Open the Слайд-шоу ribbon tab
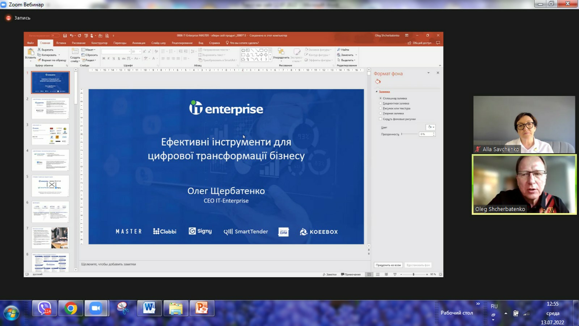 [x=158, y=43]
